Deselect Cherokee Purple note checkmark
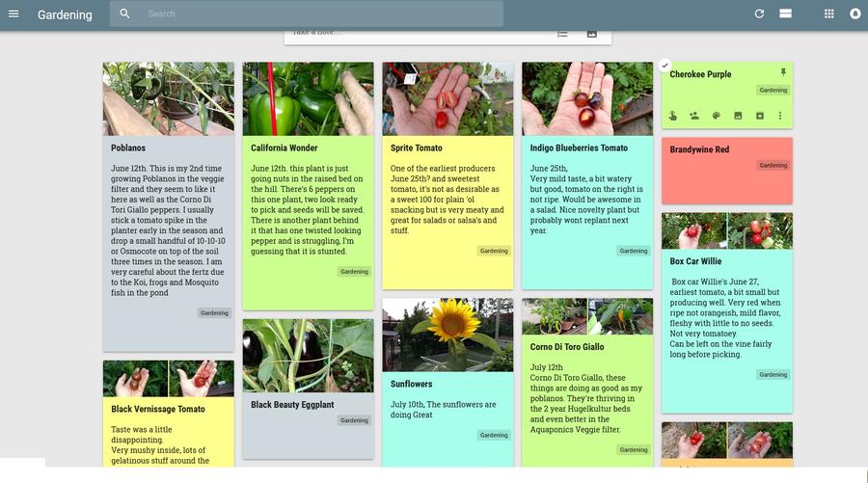Viewport: 868px width, 483px height. point(665,66)
